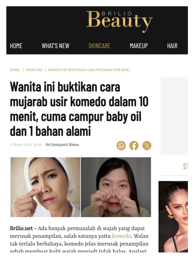Open the nose-squeezing woman photo

(x=116, y=187)
